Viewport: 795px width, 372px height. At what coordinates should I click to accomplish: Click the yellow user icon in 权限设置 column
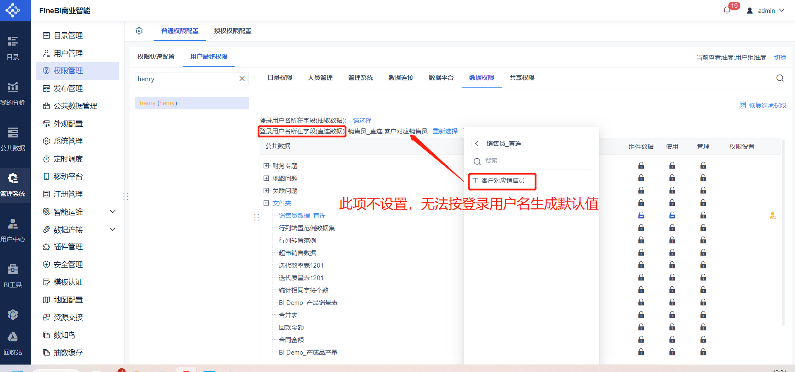click(773, 215)
